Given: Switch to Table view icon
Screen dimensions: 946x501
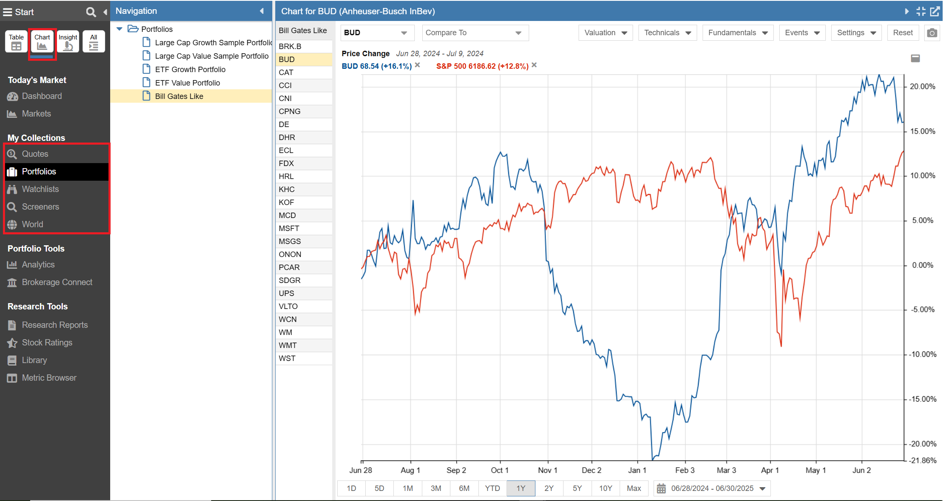Looking at the screenshot, I should 16,42.
